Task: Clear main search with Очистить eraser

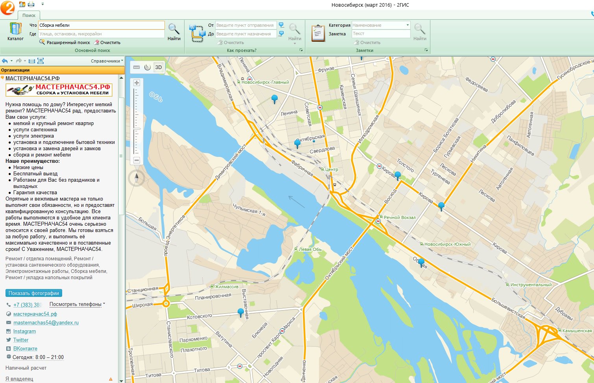Action: 107,42
